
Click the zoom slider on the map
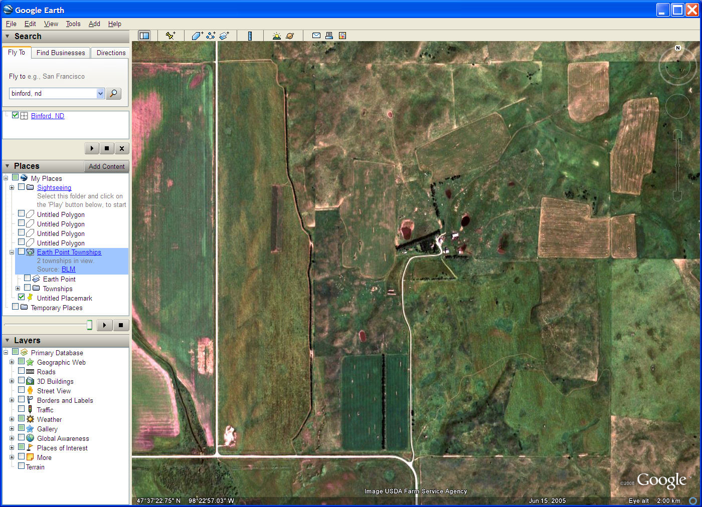677,165
